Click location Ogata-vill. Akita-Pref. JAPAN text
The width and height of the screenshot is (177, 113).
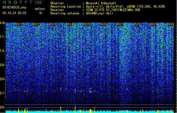coord(126,6)
